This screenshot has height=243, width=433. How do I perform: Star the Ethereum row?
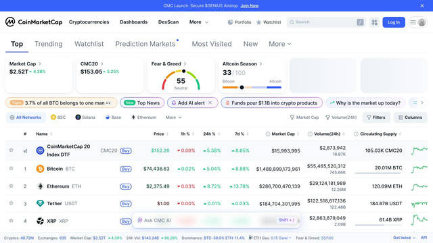tap(11, 186)
